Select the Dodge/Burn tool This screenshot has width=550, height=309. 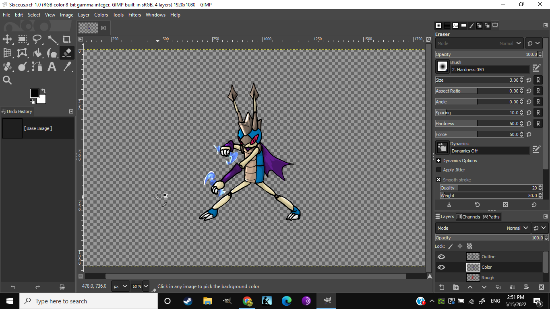click(22, 66)
